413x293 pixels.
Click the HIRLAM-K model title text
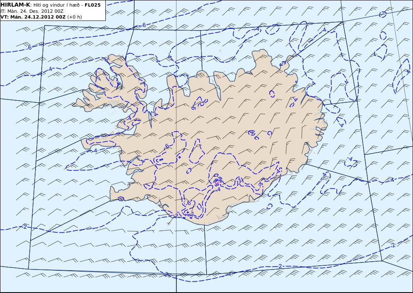pyautogui.click(x=15, y=5)
